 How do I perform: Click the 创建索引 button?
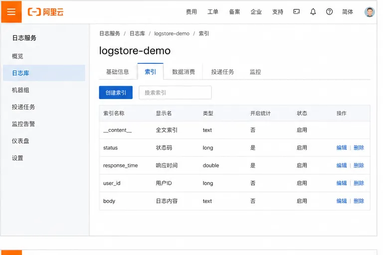pyautogui.click(x=116, y=93)
